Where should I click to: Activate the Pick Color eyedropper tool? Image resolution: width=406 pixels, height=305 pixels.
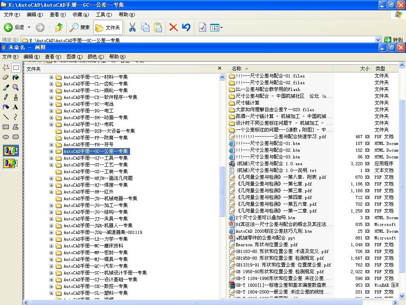pyautogui.click(x=6, y=87)
